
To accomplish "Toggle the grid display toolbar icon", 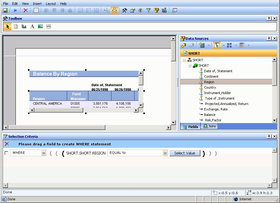I will 36,11.
